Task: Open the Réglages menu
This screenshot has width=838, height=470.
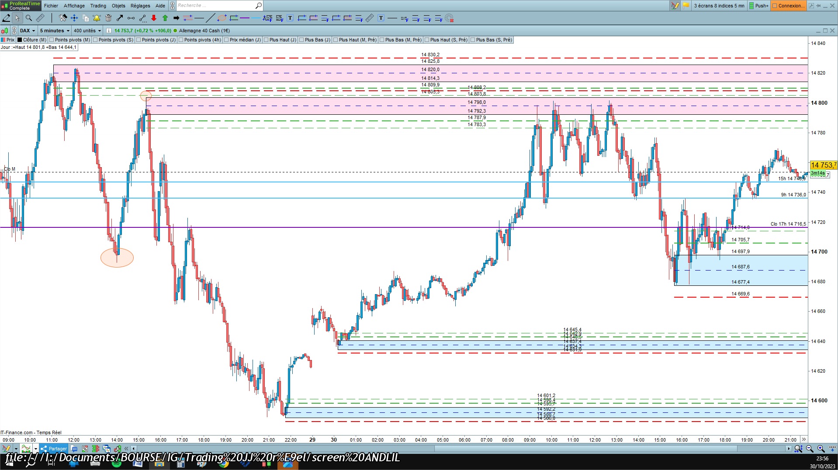Action: click(x=140, y=6)
